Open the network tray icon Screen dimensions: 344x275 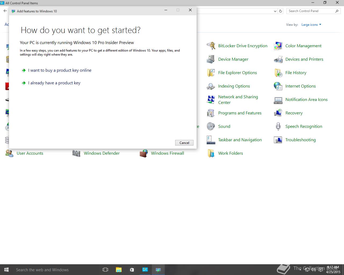click(x=307, y=270)
